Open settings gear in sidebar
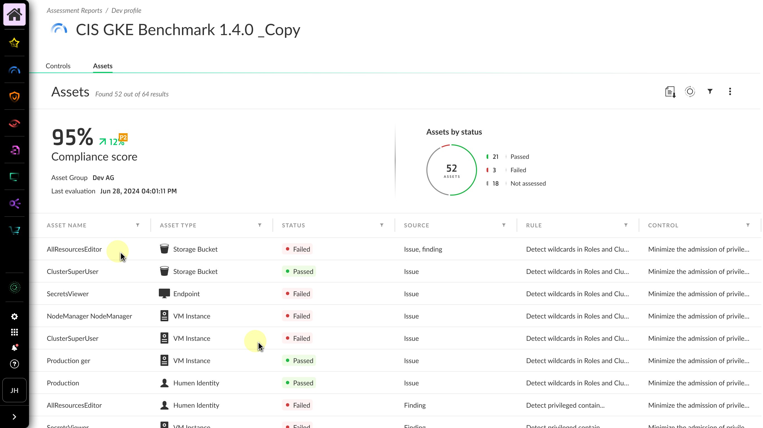Screen dimensions: 763x428 pos(14,317)
